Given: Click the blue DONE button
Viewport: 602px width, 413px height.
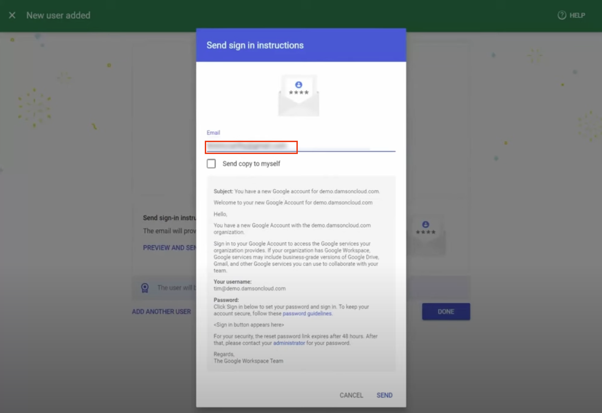Looking at the screenshot, I should pyautogui.click(x=445, y=311).
